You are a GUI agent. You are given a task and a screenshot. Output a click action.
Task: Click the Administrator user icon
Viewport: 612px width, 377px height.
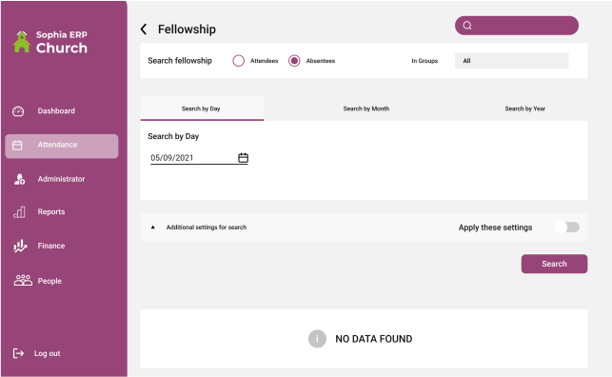19,179
